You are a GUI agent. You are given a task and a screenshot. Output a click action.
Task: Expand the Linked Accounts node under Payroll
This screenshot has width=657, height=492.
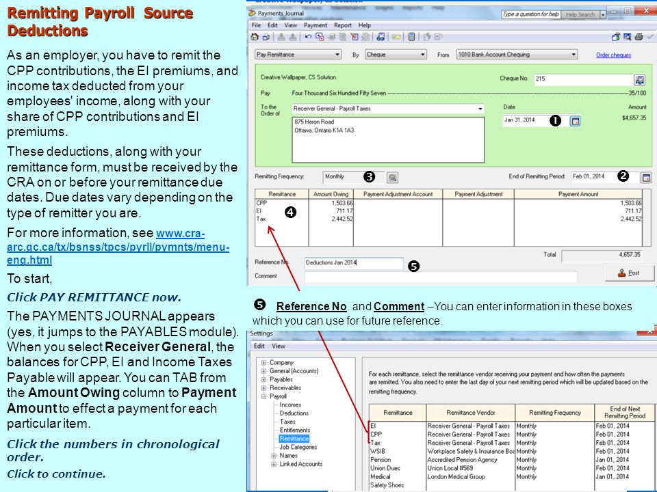(x=274, y=464)
